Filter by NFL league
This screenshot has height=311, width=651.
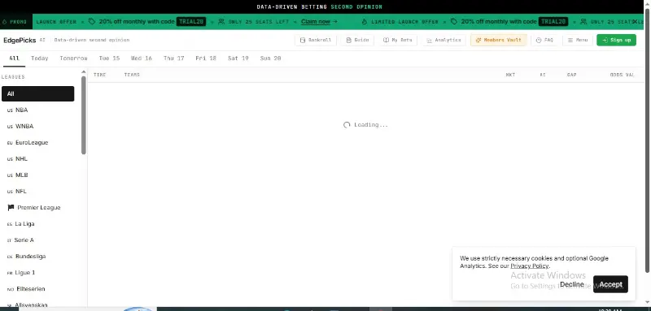37,192
